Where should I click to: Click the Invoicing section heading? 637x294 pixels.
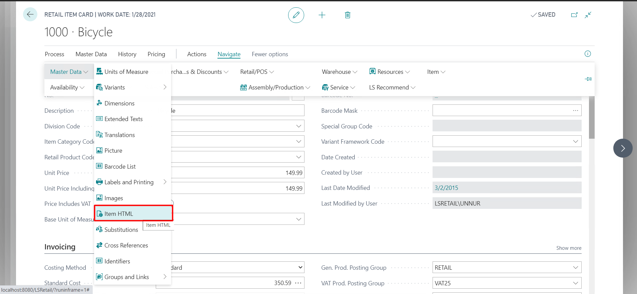[x=60, y=247]
